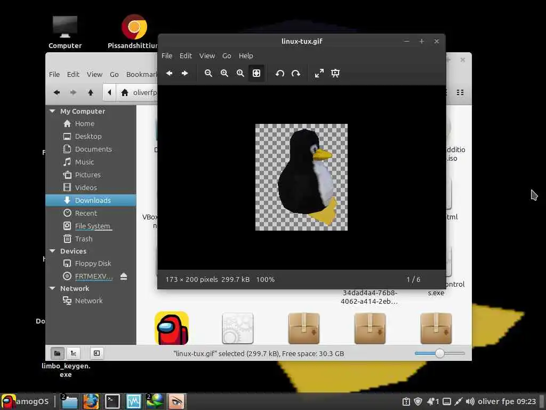Screen dimensions: 546x410
Task: Eject the FRTMEXV disc
Action: tap(124, 277)
